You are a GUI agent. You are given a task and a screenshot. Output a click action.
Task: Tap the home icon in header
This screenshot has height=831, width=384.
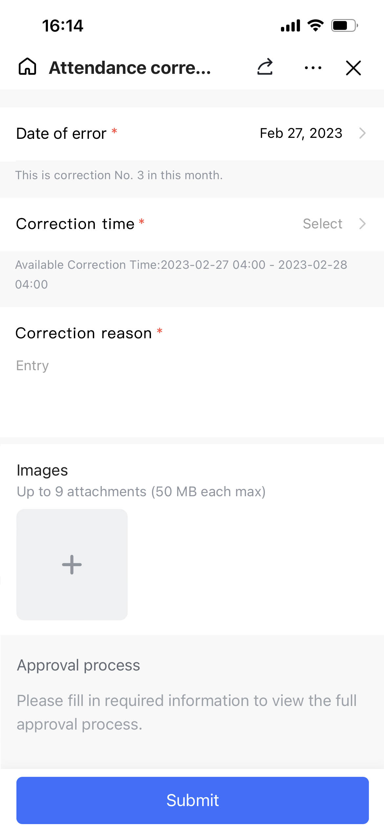click(x=27, y=67)
